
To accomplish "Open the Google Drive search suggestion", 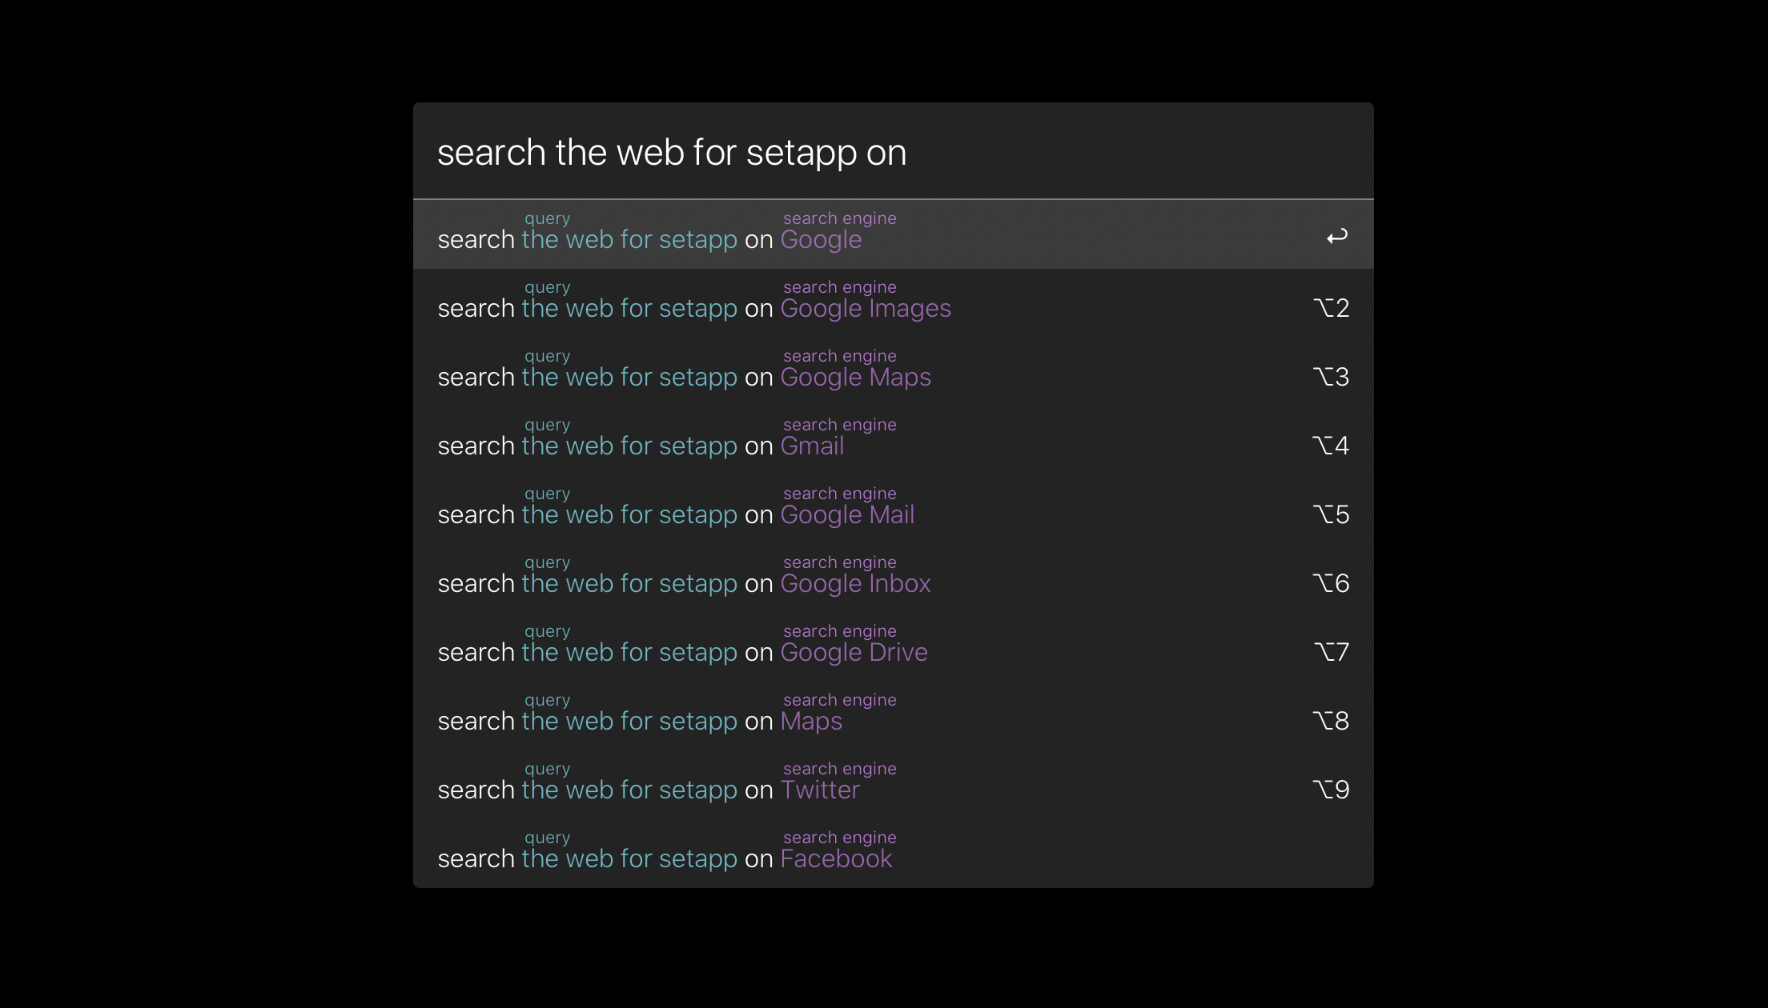I will [x=894, y=647].
